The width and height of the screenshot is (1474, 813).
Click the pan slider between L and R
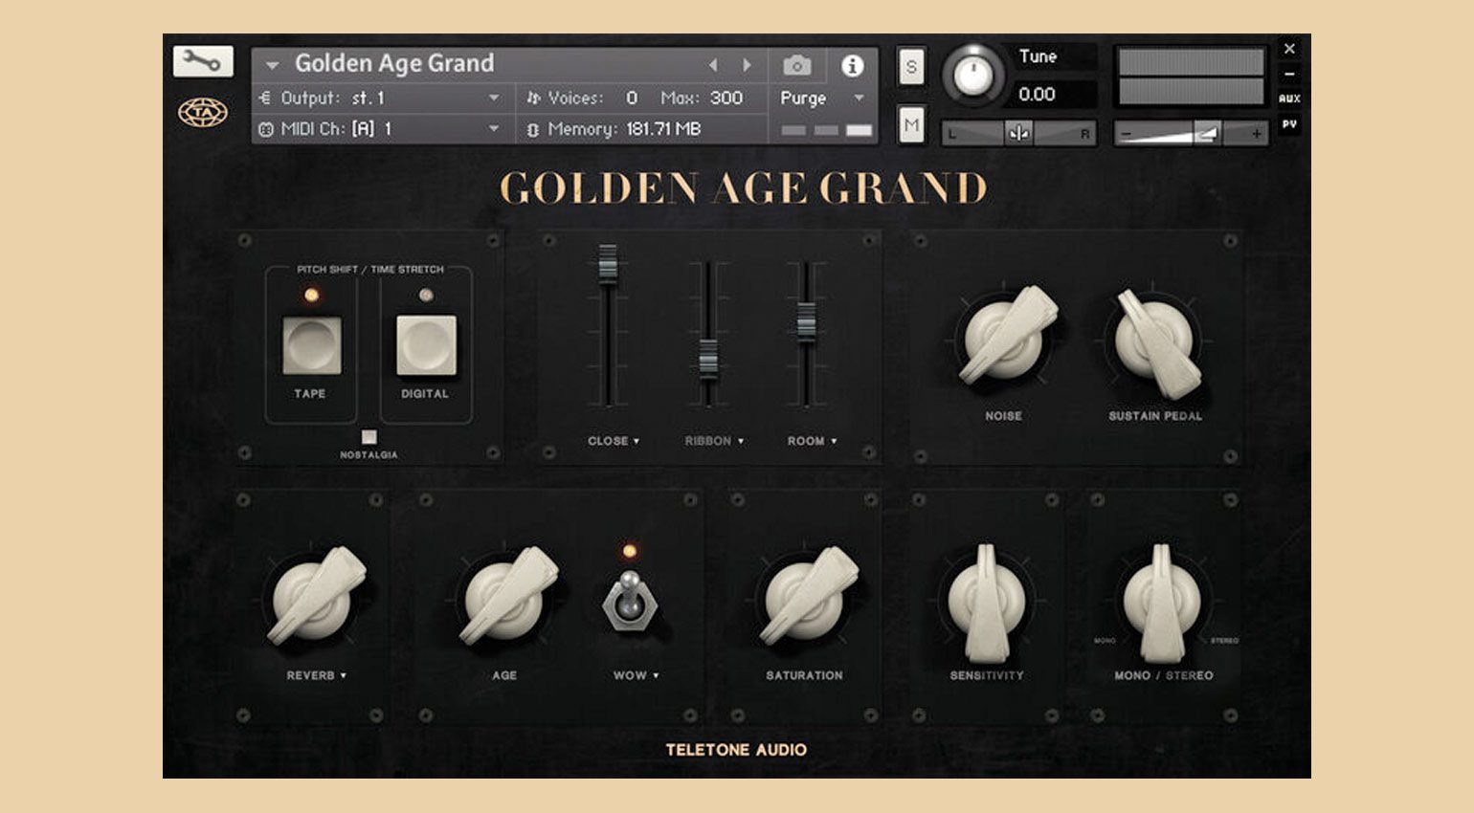(x=1018, y=134)
